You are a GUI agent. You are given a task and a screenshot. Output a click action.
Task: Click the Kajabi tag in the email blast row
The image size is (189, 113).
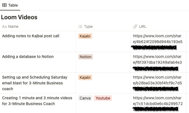point(85,77)
